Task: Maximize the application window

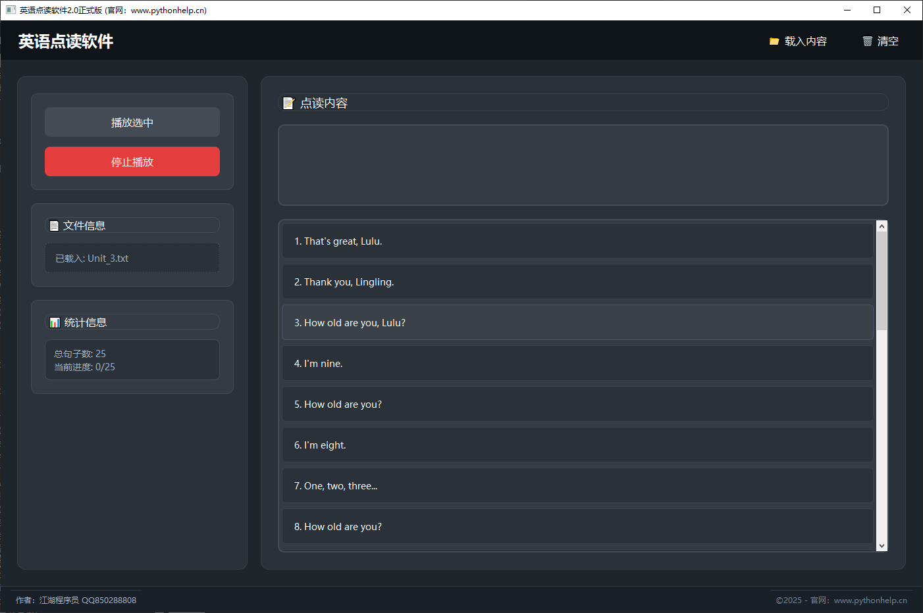Action: pyautogui.click(x=877, y=10)
